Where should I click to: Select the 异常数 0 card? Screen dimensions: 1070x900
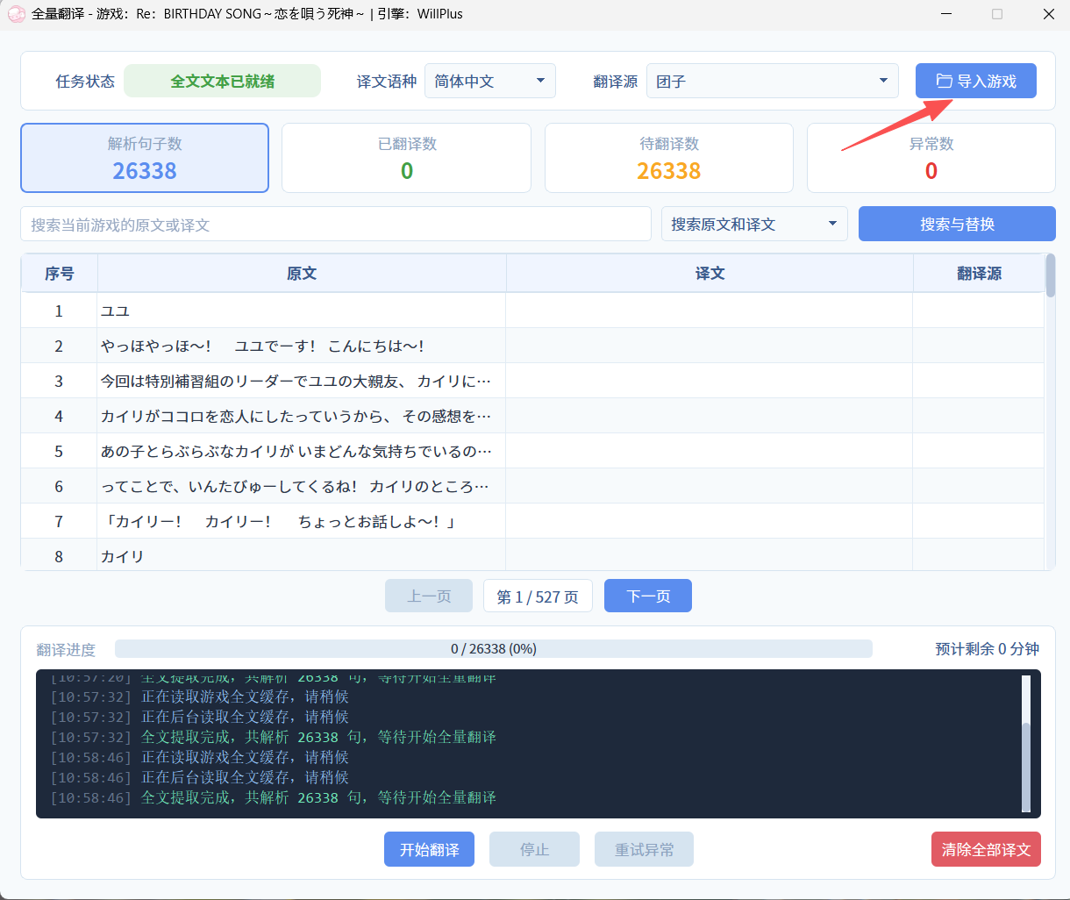931,158
